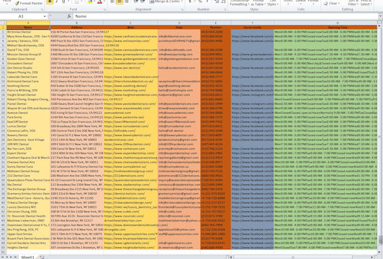Viewport: 383px width, 259px height.
Task: Select cell Bowery Dental
Action: pos(28,135)
